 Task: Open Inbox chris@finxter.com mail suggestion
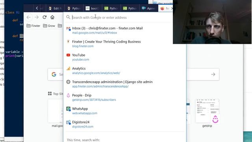107,28
